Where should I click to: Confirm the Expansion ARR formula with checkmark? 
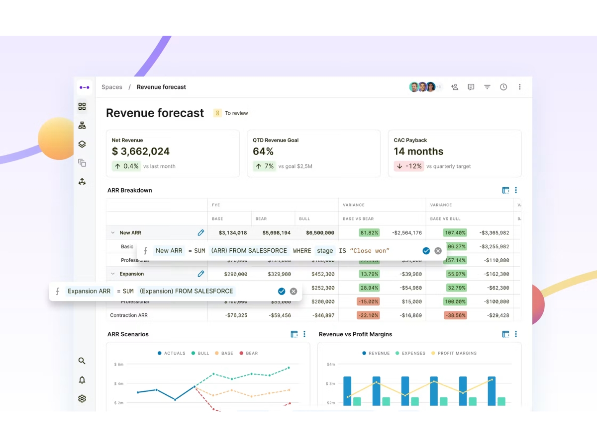click(x=282, y=292)
